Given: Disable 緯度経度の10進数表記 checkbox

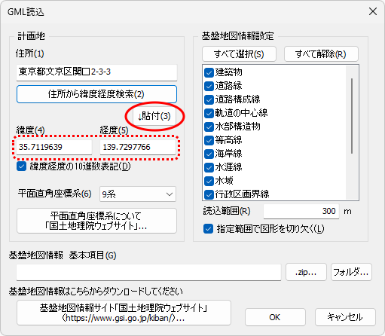Looking at the screenshot, I should pos(22,166).
